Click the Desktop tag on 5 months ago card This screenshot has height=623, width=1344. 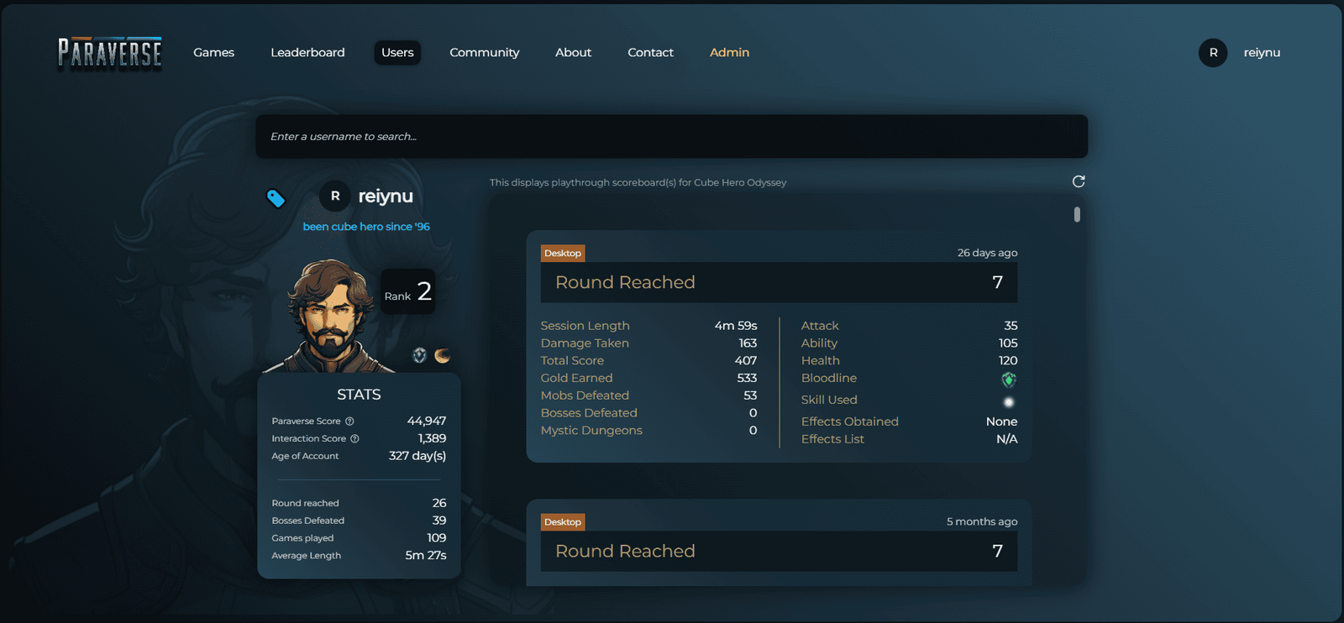tap(563, 521)
